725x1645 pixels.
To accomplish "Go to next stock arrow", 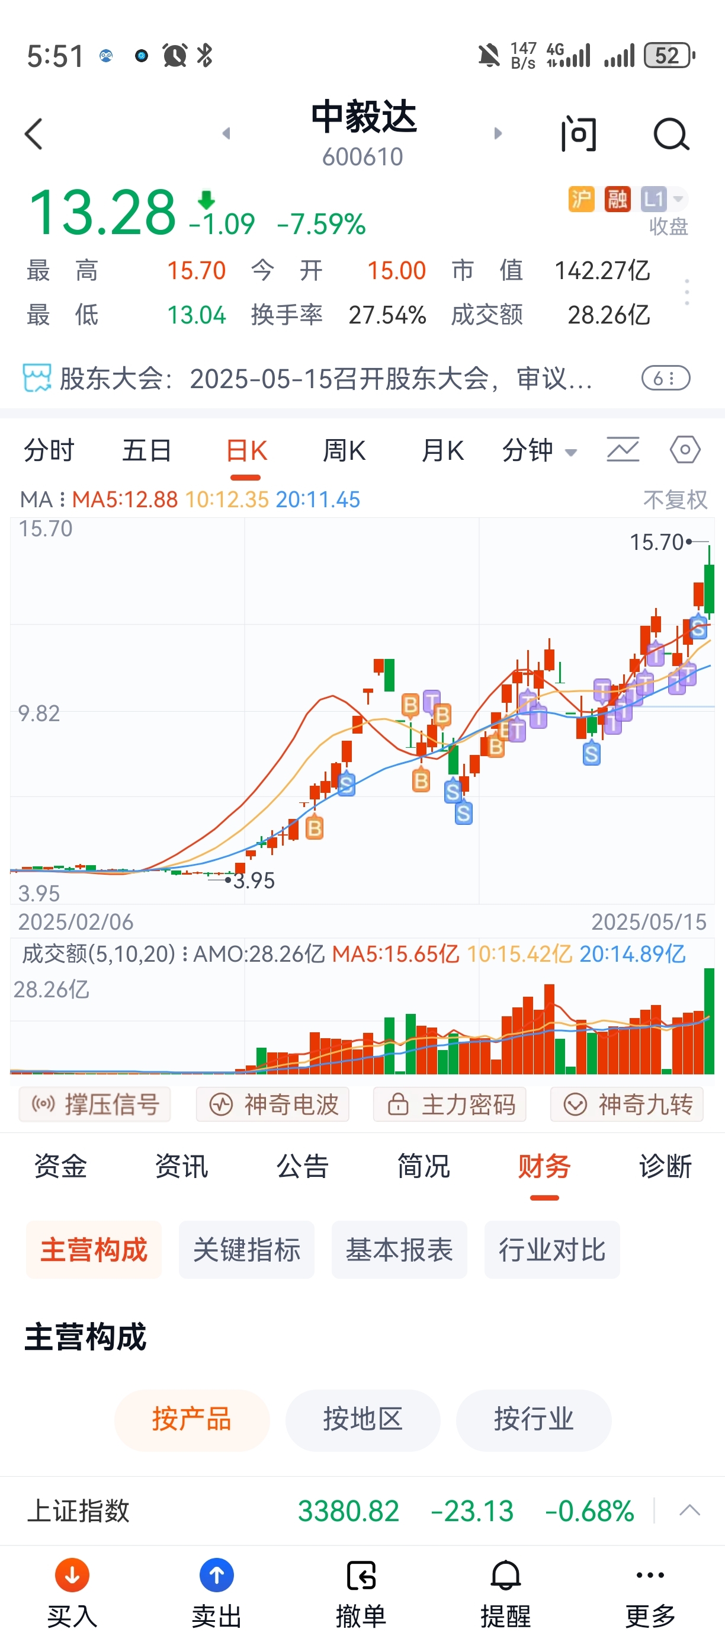I will (x=498, y=133).
